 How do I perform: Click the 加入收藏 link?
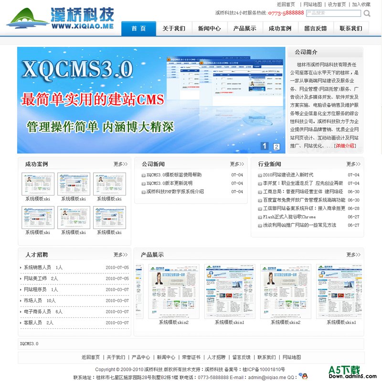pyautogui.click(x=361, y=4)
